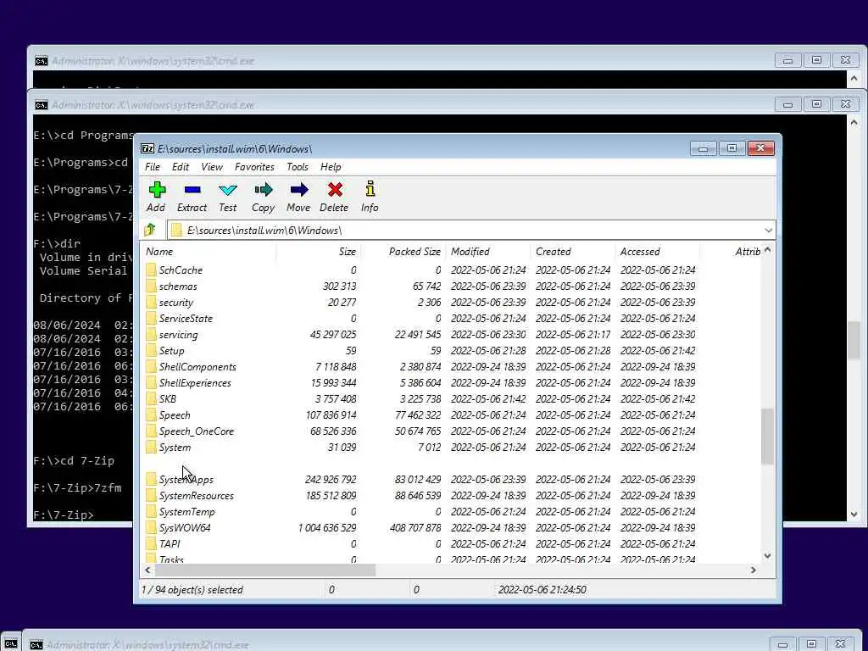Select the ShellComponents folder icon
This screenshot has width=868, height=651.
tap(151, 366)
